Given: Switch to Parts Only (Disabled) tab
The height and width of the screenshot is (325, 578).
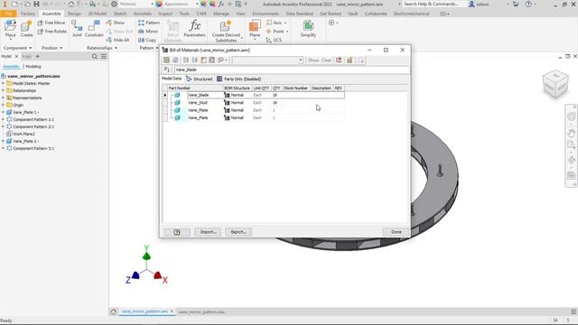Looking at the screenshot, I should click(x=238, y=79).
